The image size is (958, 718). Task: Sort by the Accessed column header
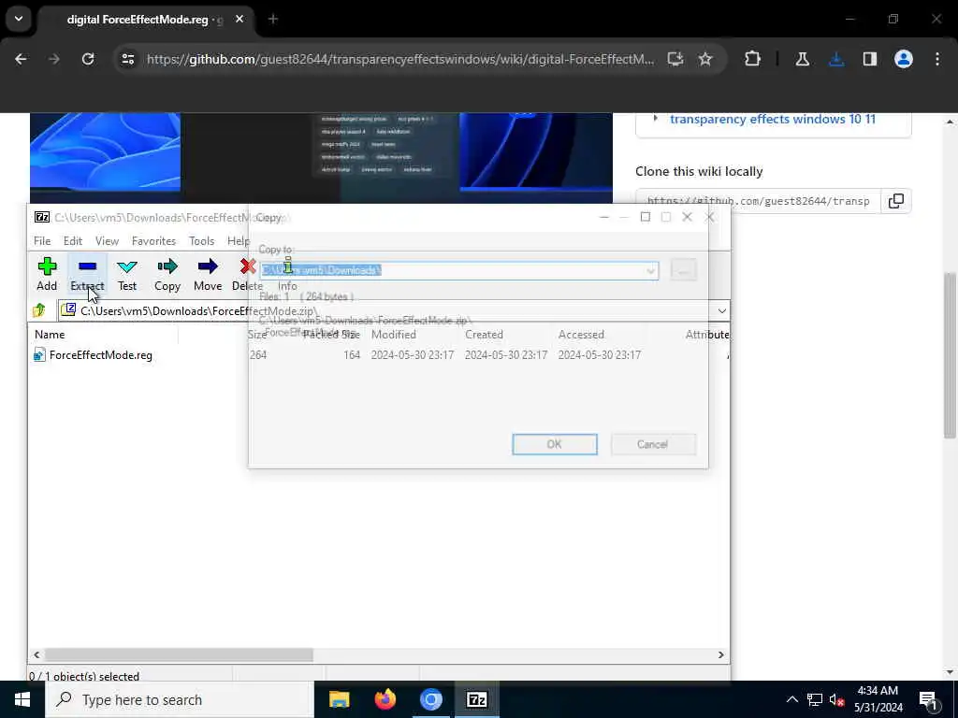(x=581, y=335)
